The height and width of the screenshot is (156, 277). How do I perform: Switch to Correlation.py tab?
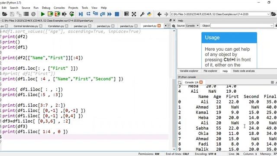tap(56, 26)
